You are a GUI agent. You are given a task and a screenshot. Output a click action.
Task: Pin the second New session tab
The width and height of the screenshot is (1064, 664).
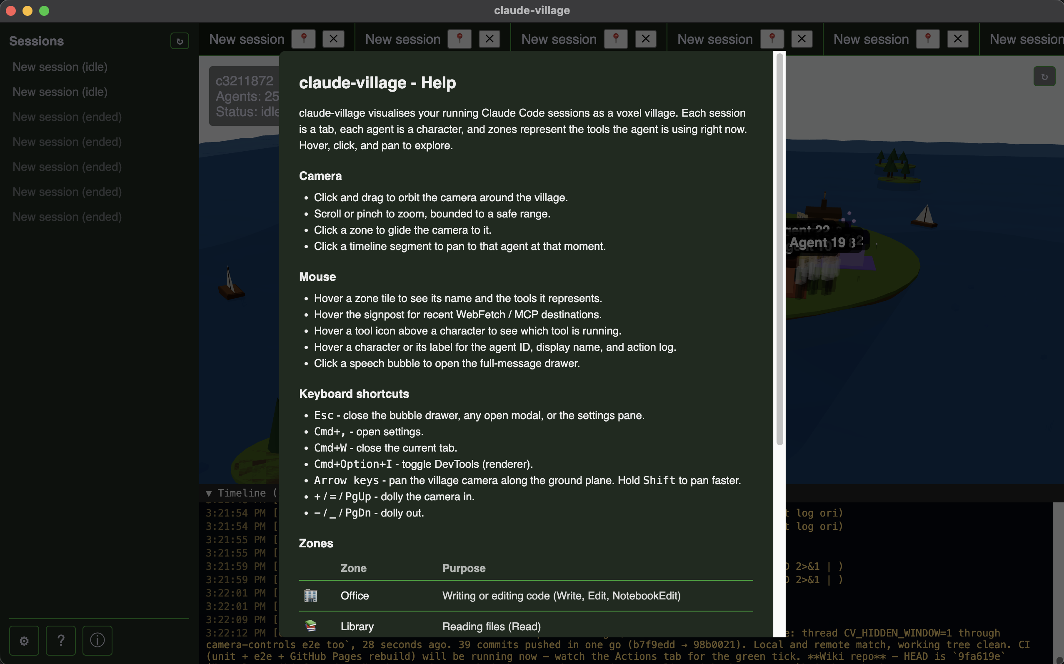point(460,39)
